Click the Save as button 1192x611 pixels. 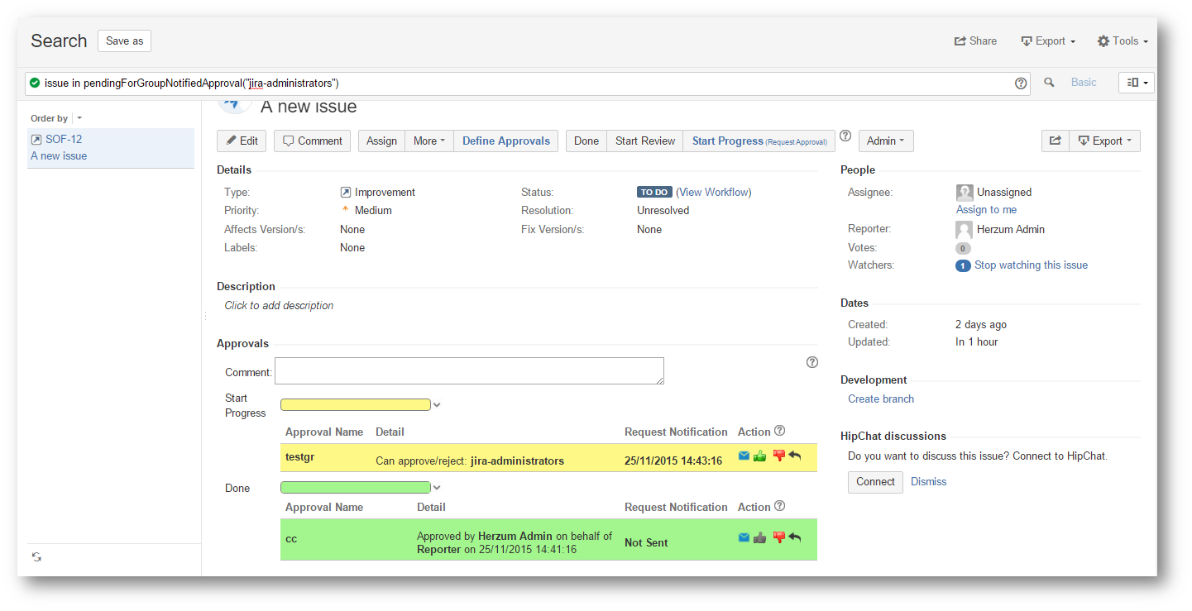point(124,41)
